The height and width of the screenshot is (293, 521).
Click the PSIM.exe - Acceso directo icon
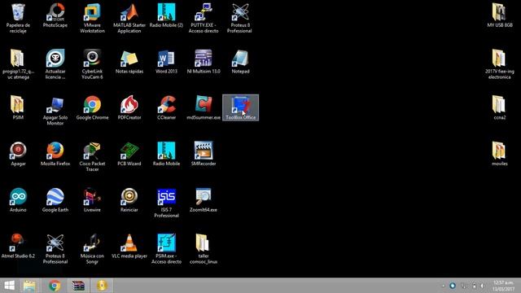(166, 249)
